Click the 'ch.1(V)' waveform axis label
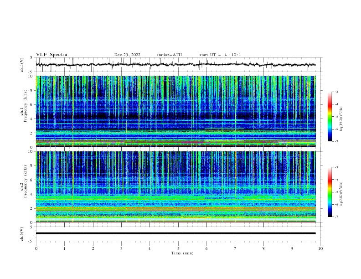This screenshot has width=361, height=279. click(x=21, y=65)
